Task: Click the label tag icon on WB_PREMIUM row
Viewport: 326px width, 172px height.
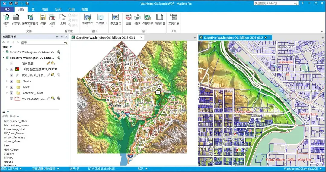Action: (59, 99)
